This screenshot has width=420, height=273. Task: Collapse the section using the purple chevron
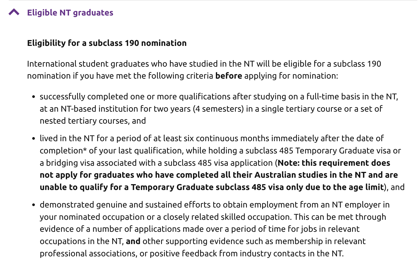point(14,12)
